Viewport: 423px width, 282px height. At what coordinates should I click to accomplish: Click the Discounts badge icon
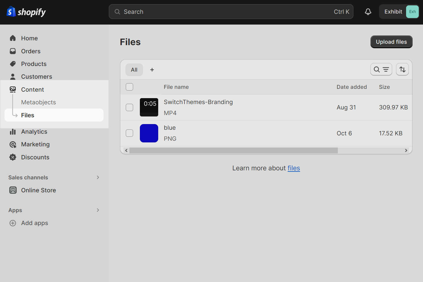point(13,157)
